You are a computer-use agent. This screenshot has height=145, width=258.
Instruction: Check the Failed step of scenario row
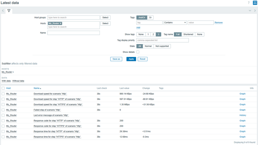tap(3, 110)
